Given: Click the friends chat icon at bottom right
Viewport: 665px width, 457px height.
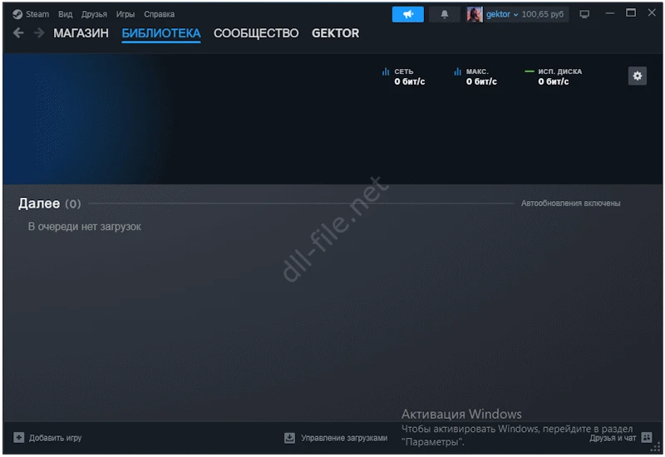Looking at the screenshot, I should point(647,437).
